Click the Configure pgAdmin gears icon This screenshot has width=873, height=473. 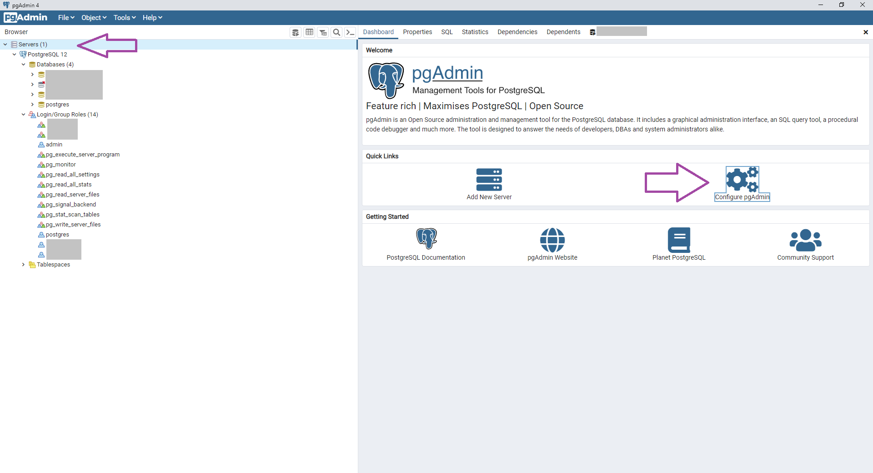[742, 179]
